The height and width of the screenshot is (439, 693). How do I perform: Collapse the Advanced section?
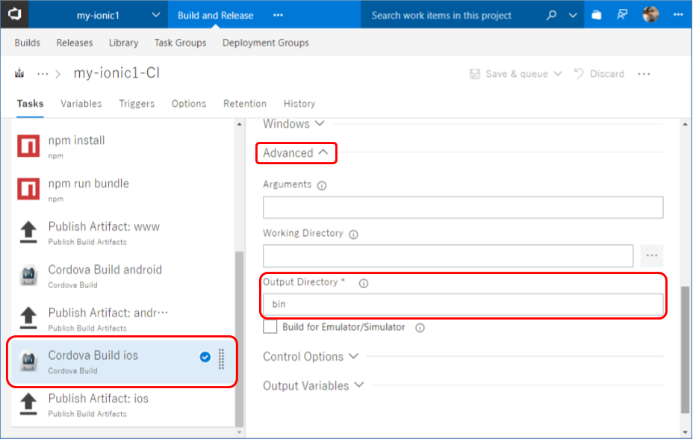pyautogui.click(x=296, y=153)
